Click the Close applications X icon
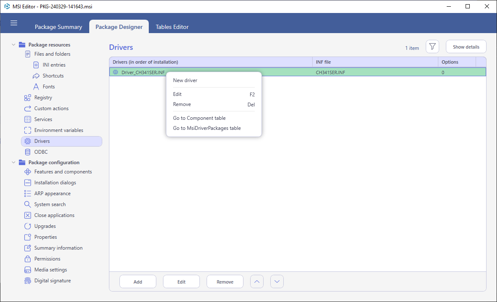The height and width of the screenshot is (302, 497). click(x=28, y=215)
